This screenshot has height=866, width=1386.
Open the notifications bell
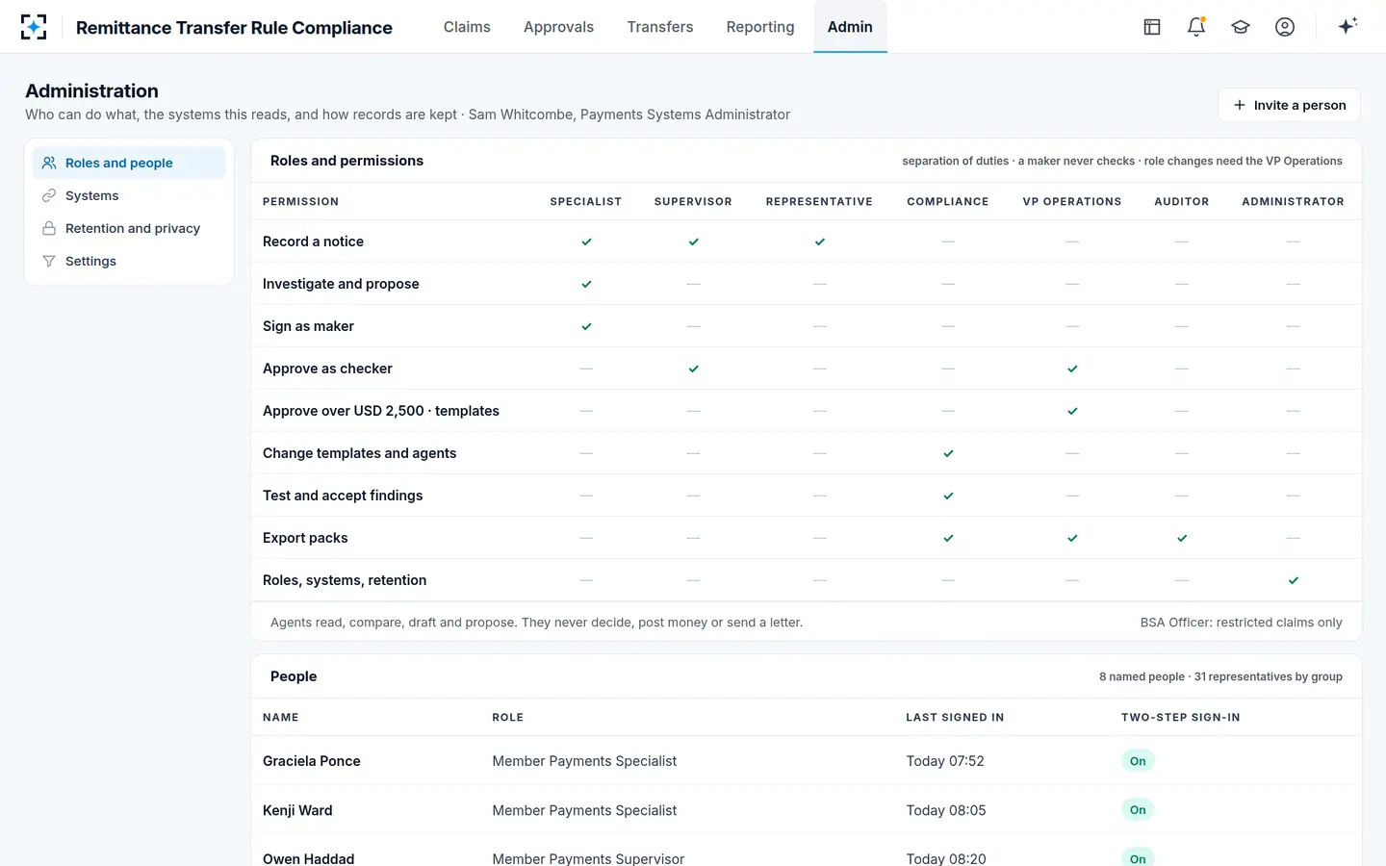coord(1196,27)
